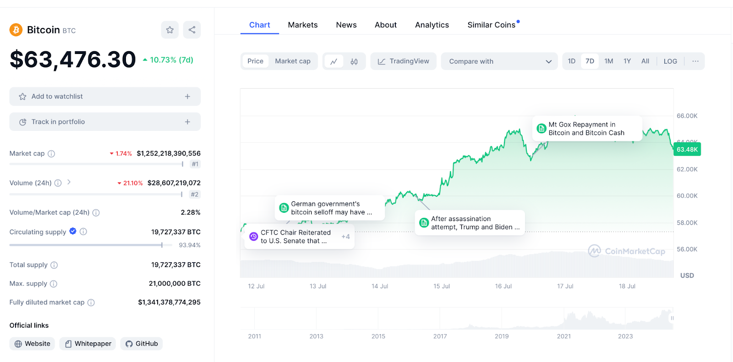733x362 pixels.
Task: Open the CFTC Chair Reiterated callout
Action: pyautogui.click(x=300, y=237)
